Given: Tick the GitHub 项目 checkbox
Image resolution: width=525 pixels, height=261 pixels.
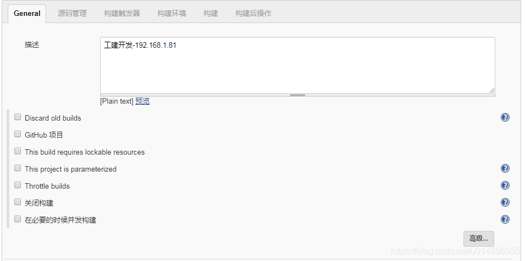Looking at the screenshot, I should pyautogui.click(x=18, y=134).
